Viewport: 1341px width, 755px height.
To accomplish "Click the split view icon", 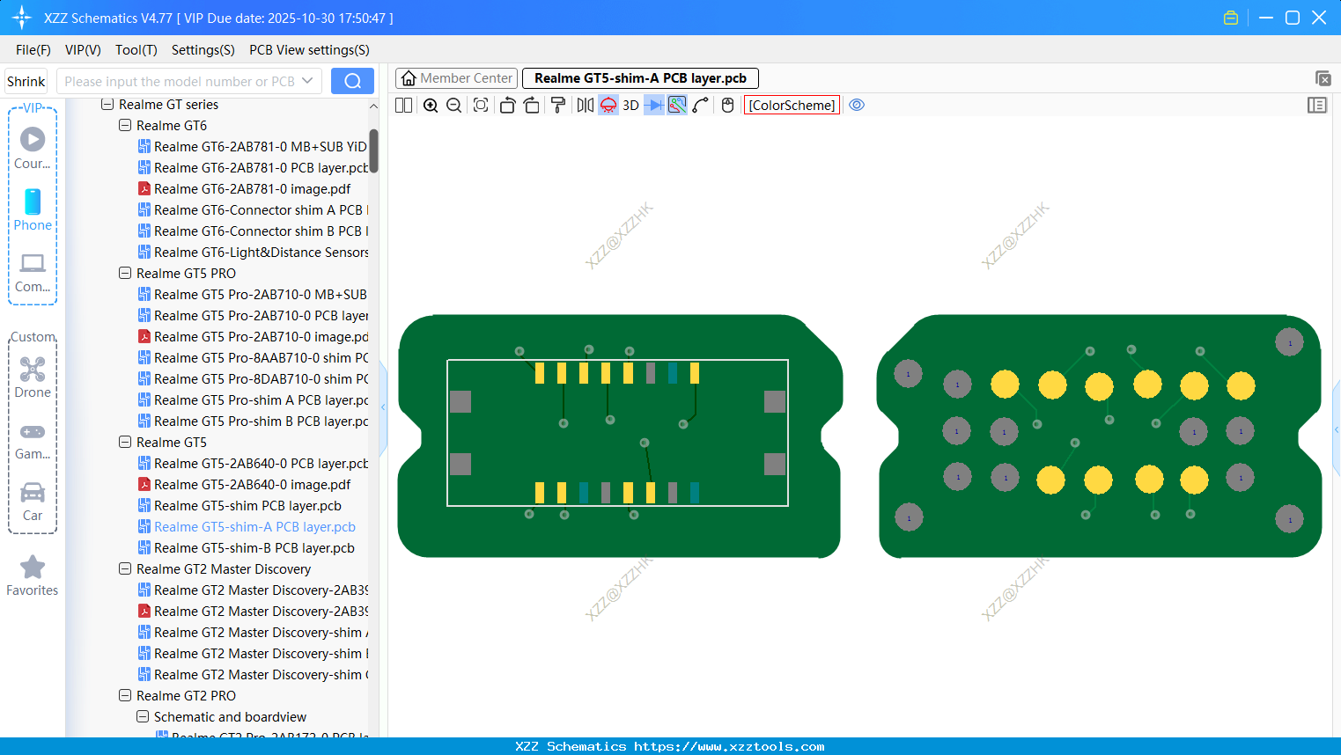I will pos(402,105).
